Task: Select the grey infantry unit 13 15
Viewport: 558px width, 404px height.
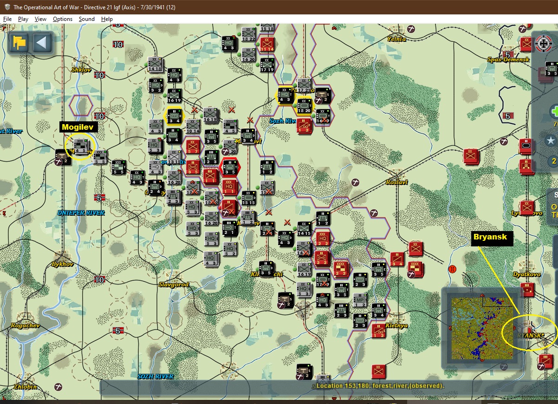Action: tap(174, 157)
